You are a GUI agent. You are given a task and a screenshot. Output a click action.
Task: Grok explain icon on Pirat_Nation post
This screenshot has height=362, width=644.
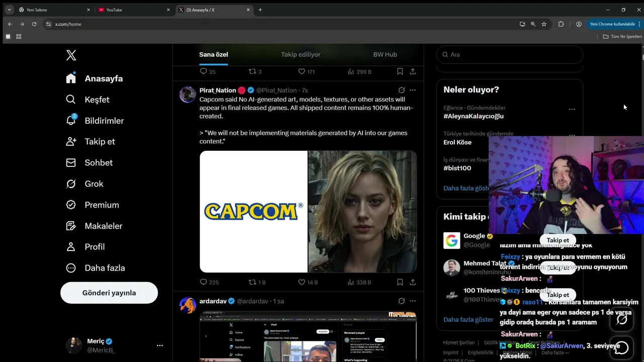click(x=401, y=90)
